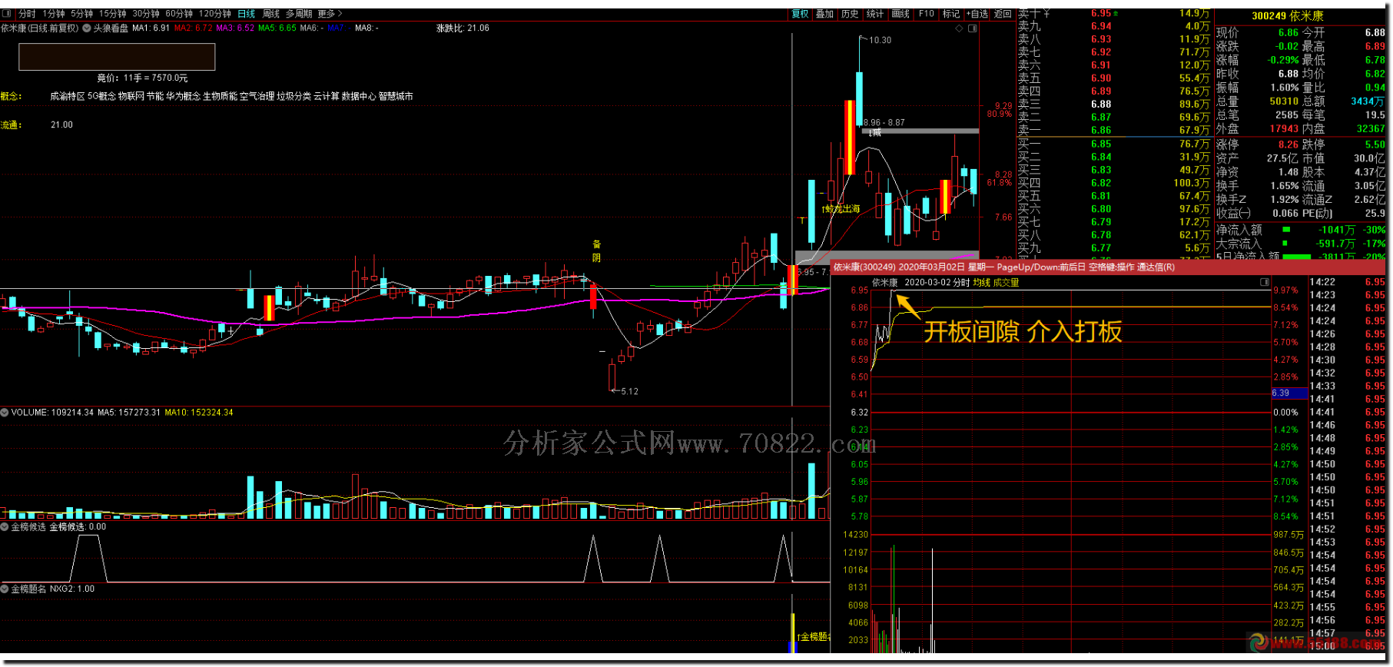This screenshot has height=667, width=1393.
Task: Click the 5G概念 concept tag
Action: (101, 96)
